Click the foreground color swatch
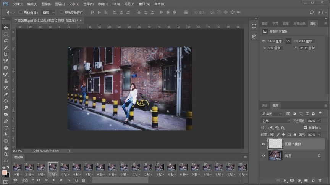The image size is (330, 185). pos(5,172)
